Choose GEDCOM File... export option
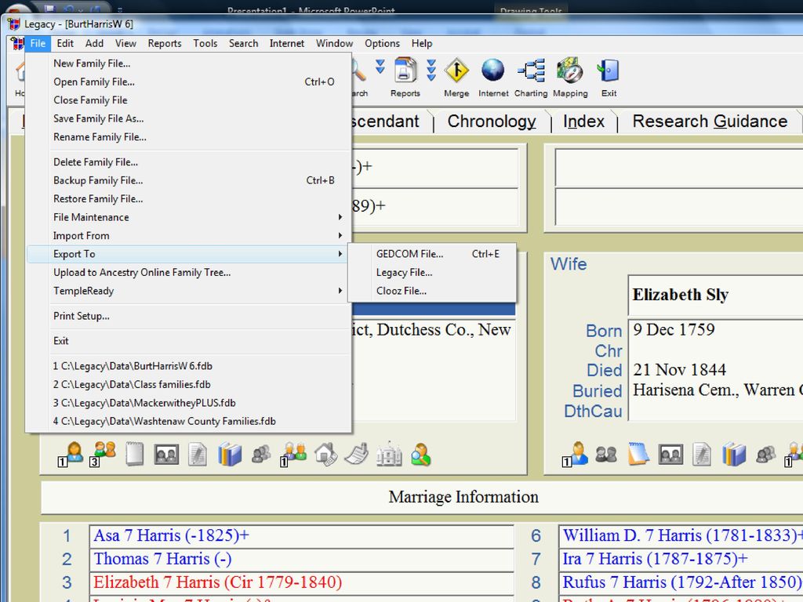This screenshot has height=602, width=803. click(x=432, y=254)
